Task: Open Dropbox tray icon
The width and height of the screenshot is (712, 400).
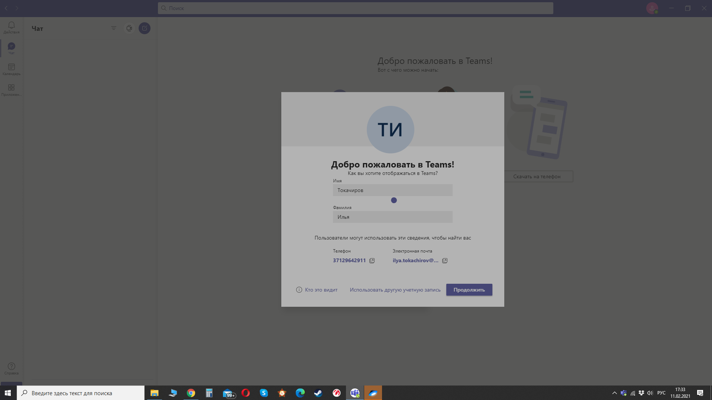Action: 641,393
